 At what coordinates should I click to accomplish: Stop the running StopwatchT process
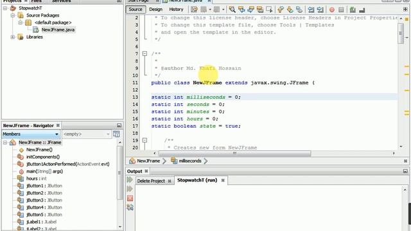point(130,198)
